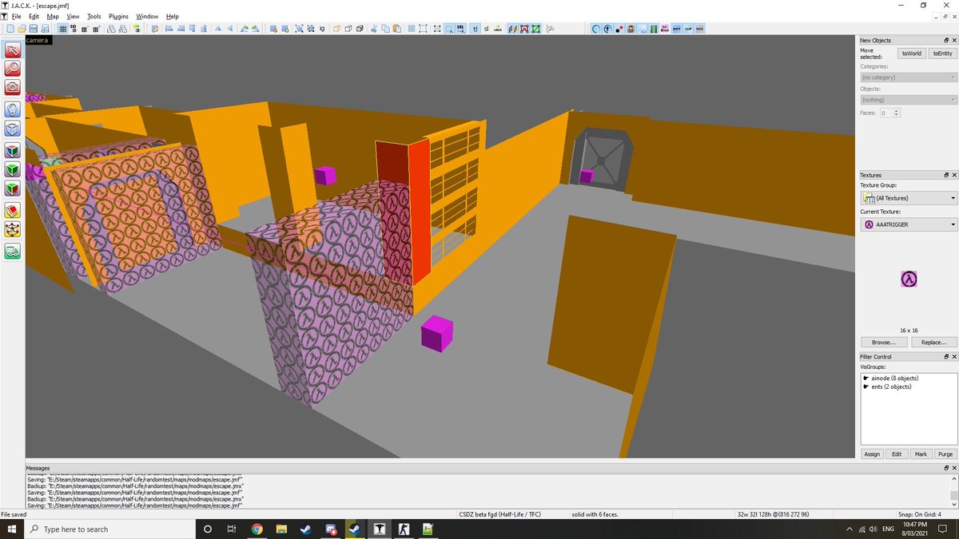959x539 pixels.
Task: Toggle the green film strip filter icon
Action: point(654,29)
